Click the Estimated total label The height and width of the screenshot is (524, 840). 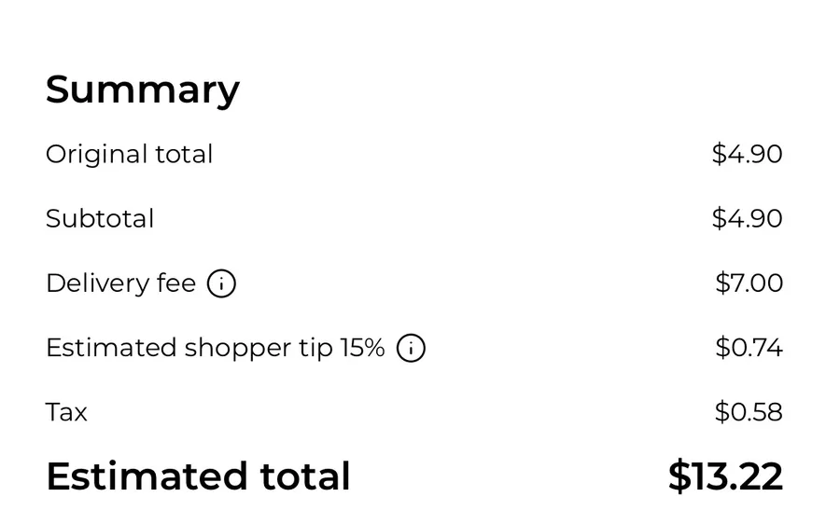(x=198, y=476)
